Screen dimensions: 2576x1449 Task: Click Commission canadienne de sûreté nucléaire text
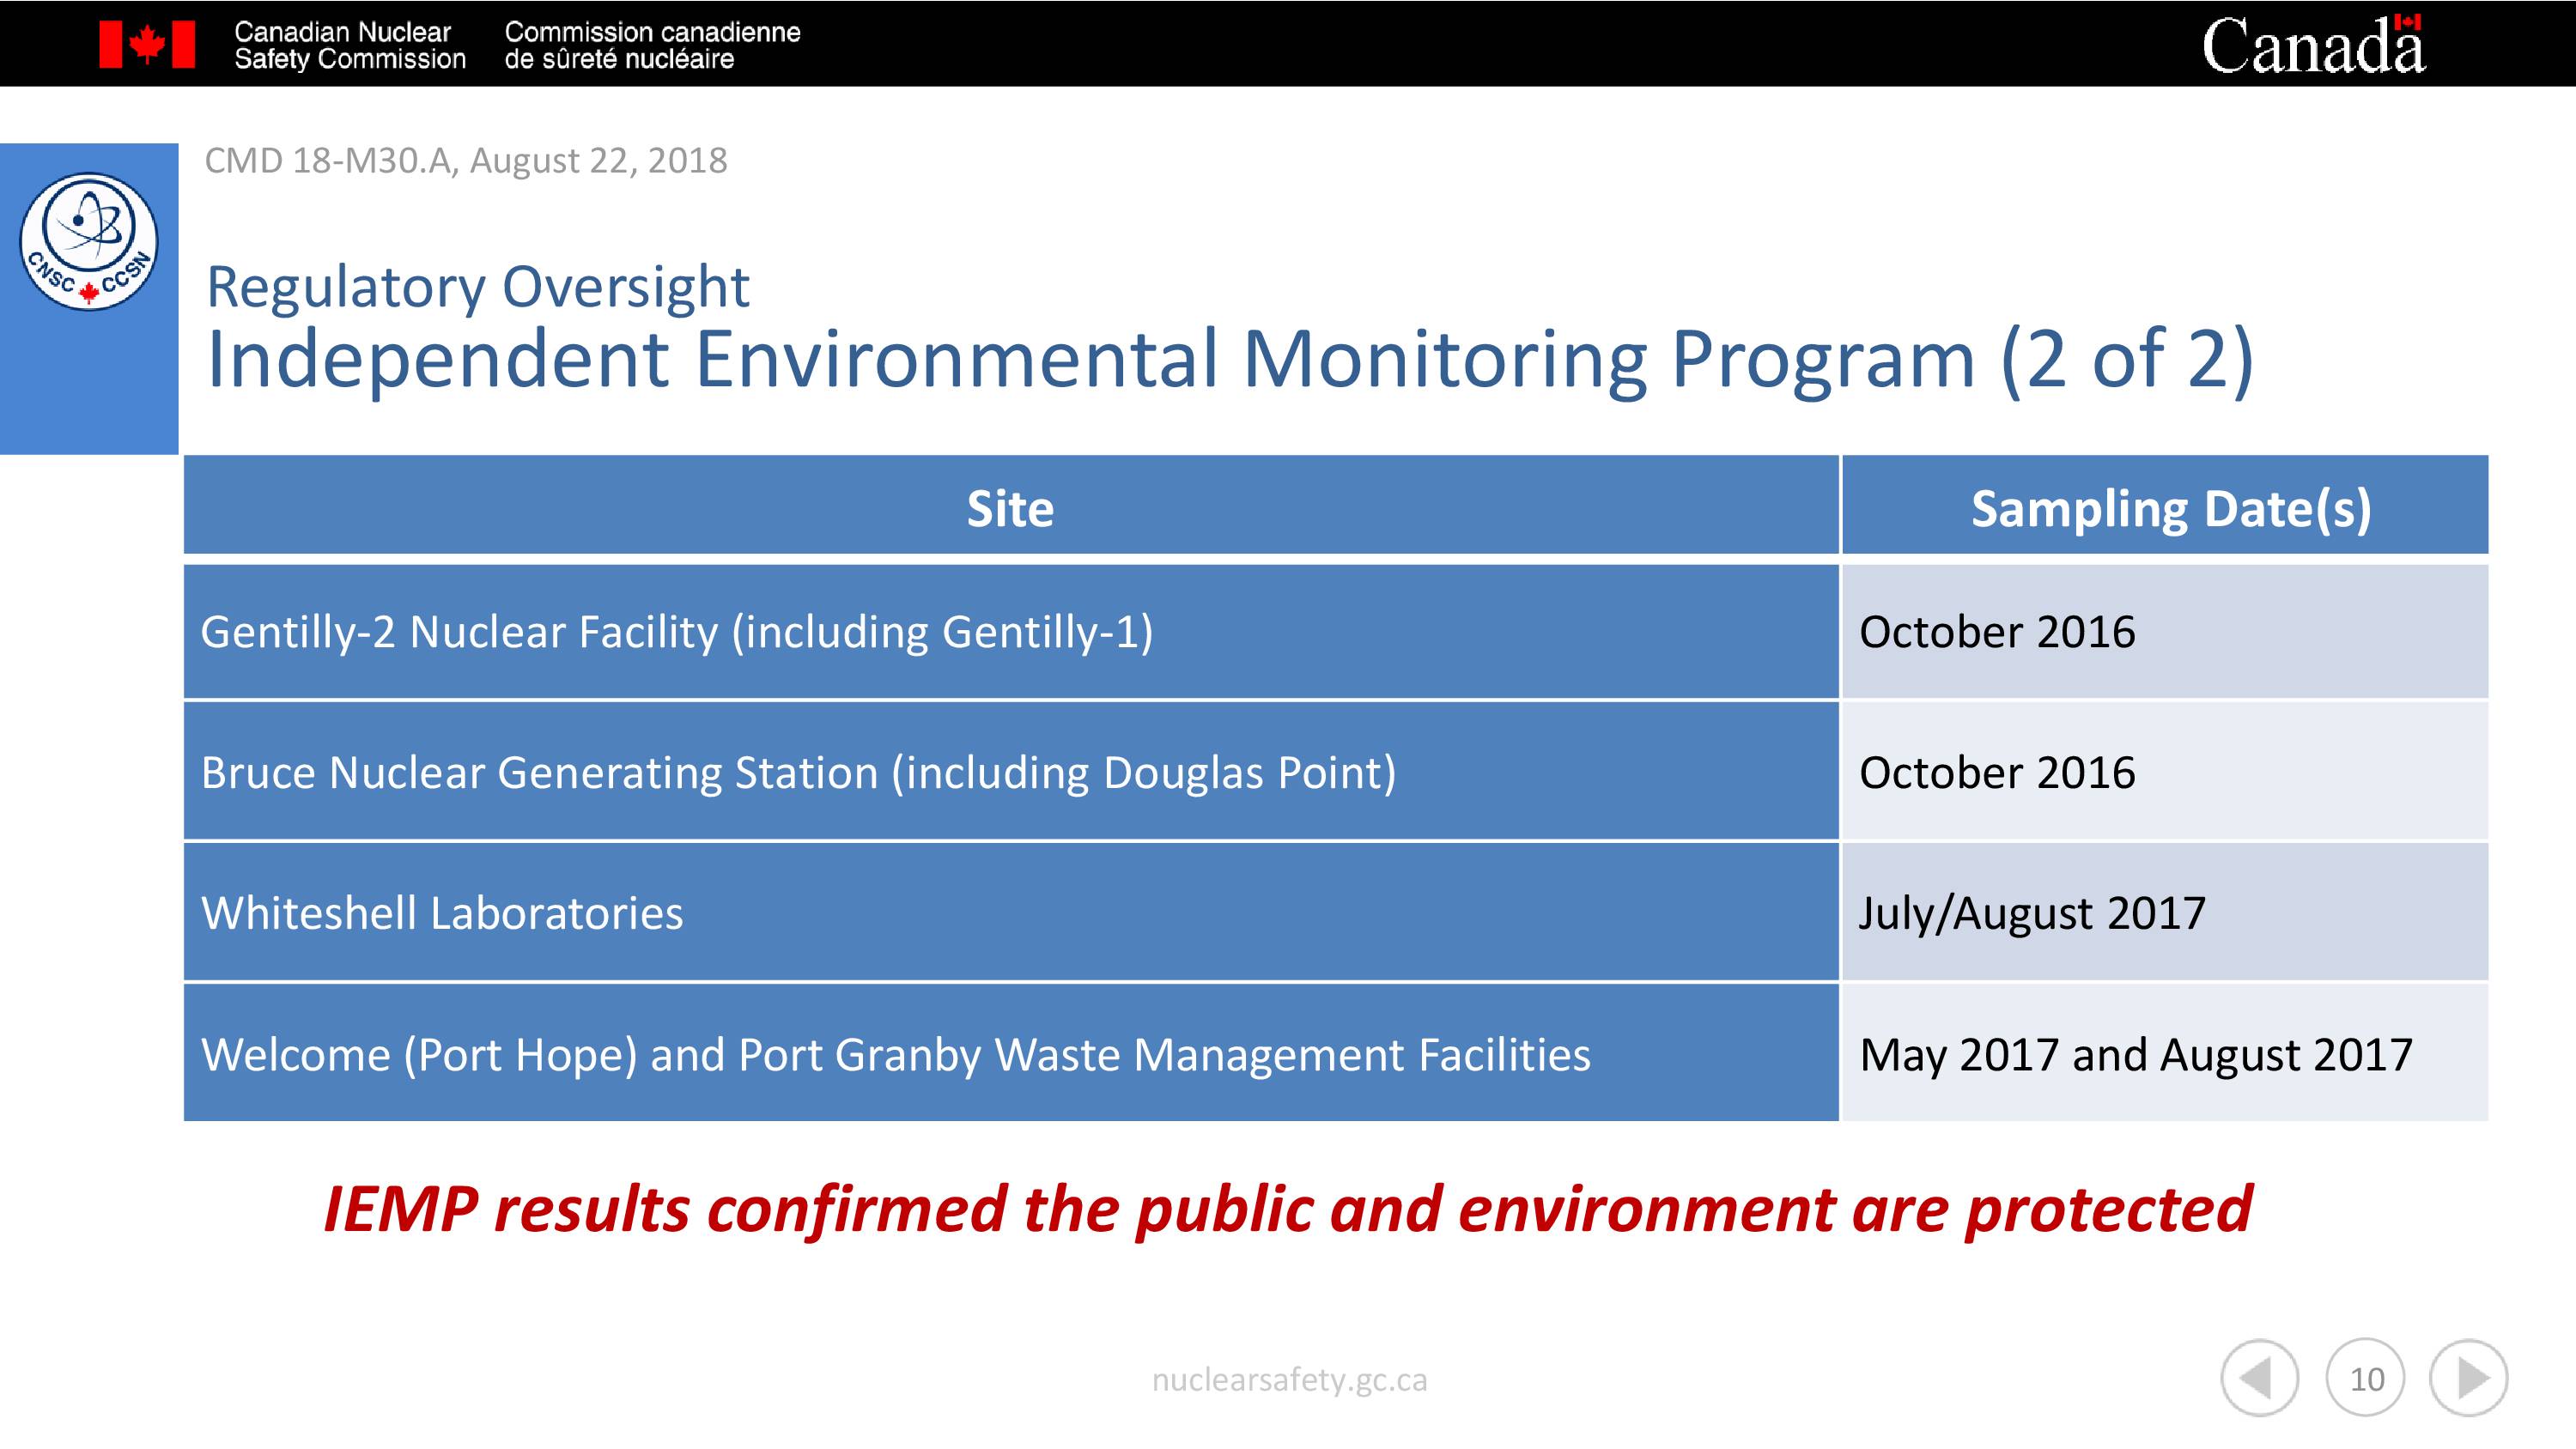coord(652,45)
